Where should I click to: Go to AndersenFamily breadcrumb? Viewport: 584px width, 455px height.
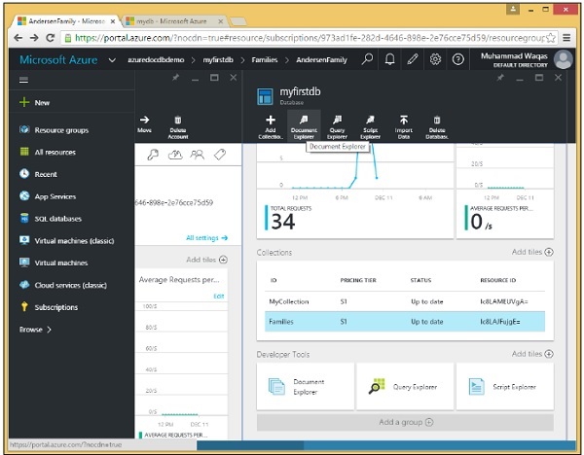(x=321, y=60)
